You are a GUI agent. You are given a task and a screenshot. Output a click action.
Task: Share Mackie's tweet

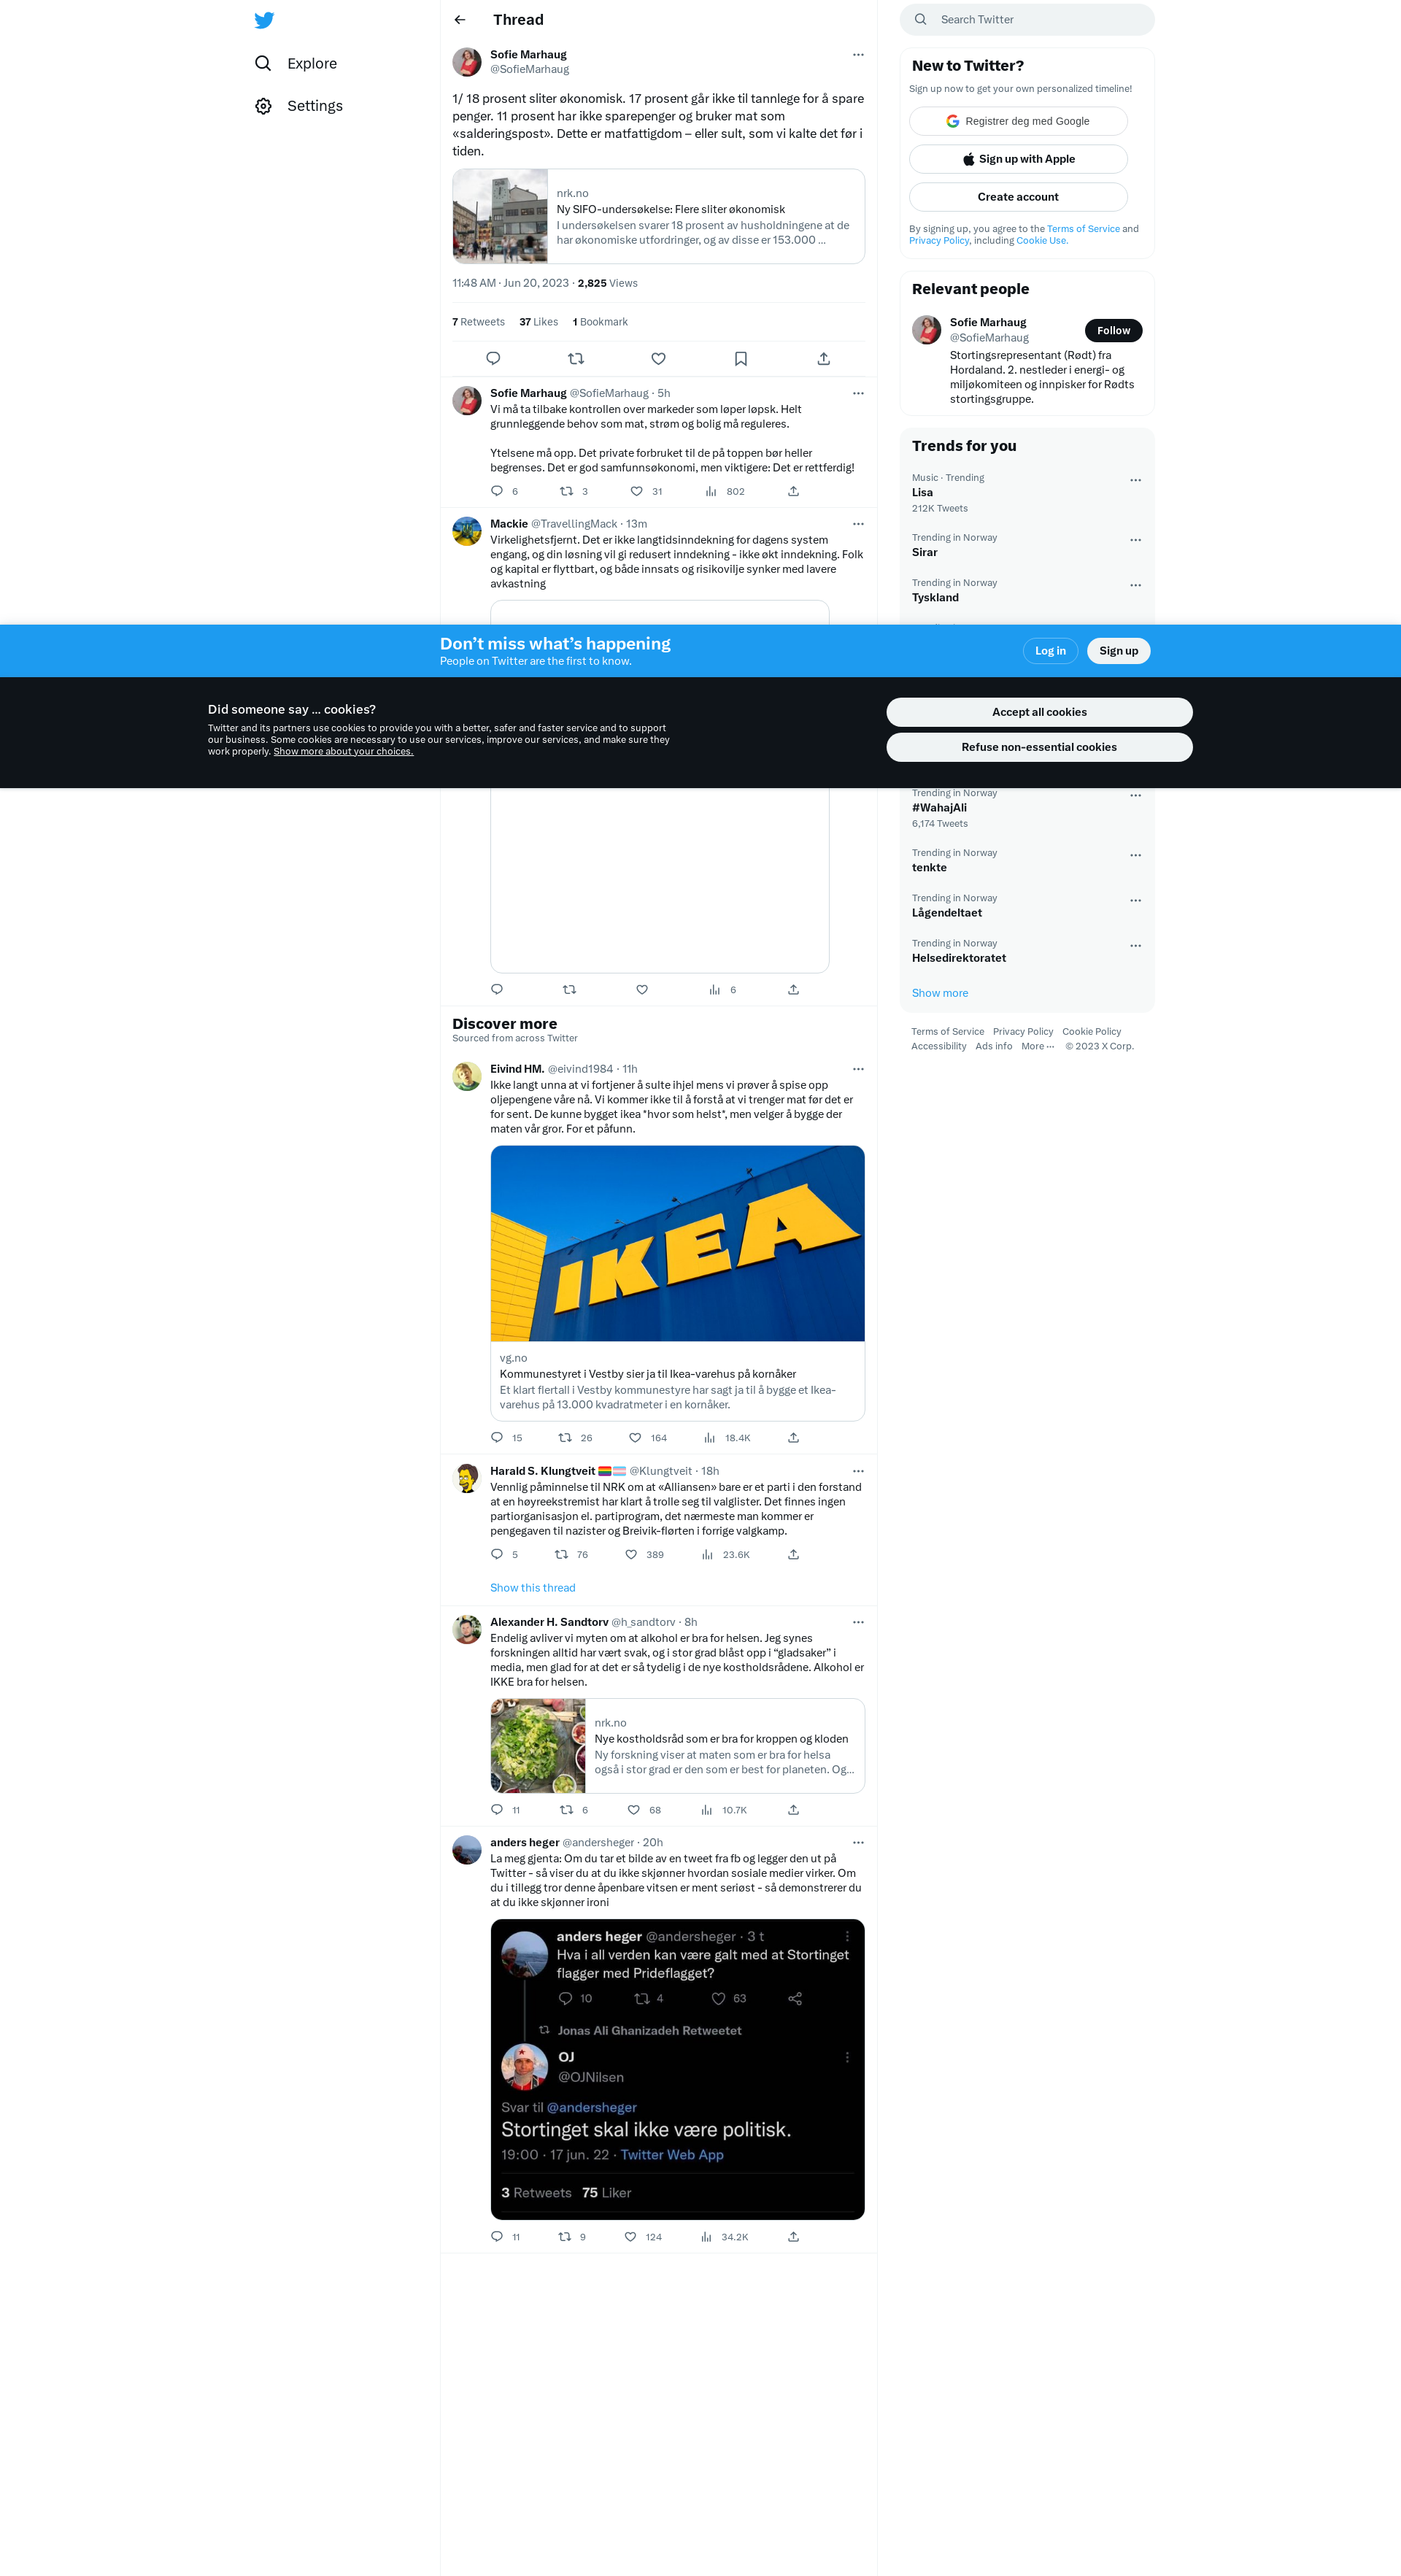pyautogui.click(x=793, y=989)
